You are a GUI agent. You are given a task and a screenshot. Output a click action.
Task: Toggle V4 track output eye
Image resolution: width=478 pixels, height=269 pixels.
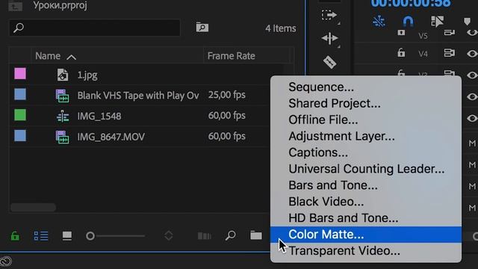pos(472,54)
